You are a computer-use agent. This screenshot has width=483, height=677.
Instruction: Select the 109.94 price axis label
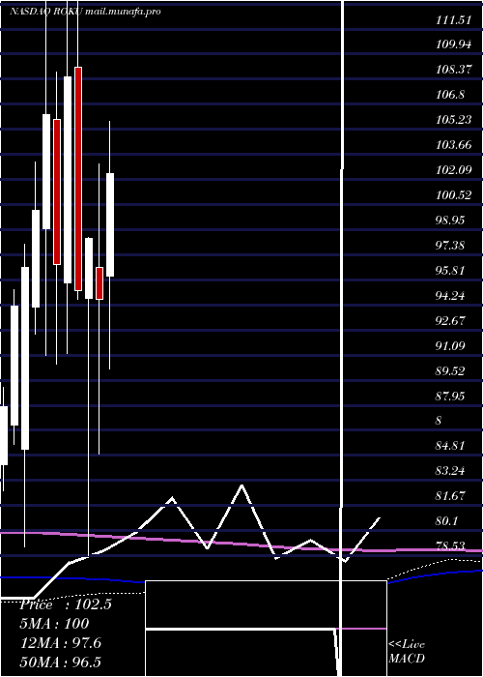click(453, 44)
